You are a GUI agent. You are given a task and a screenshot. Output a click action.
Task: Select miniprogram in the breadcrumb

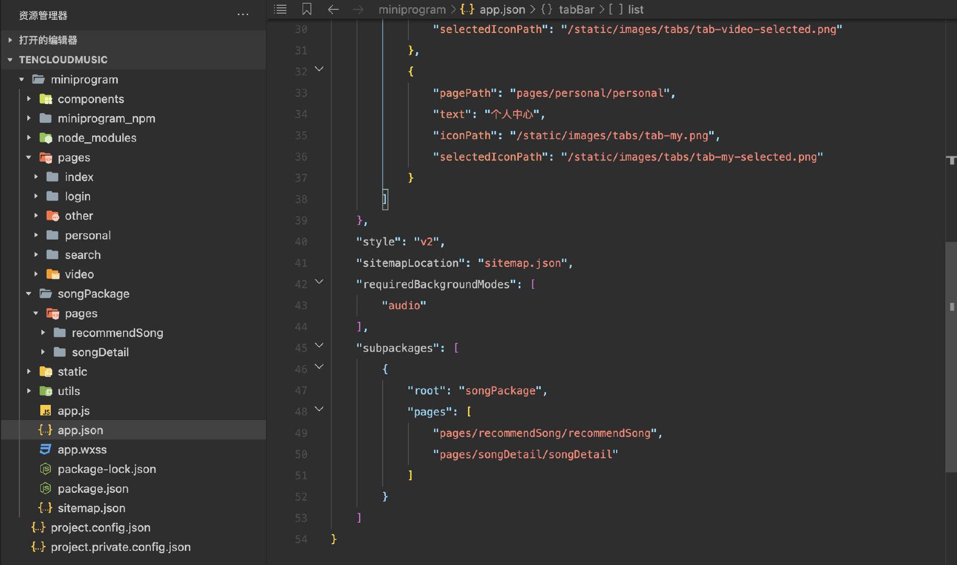click(x=412, y=9)
